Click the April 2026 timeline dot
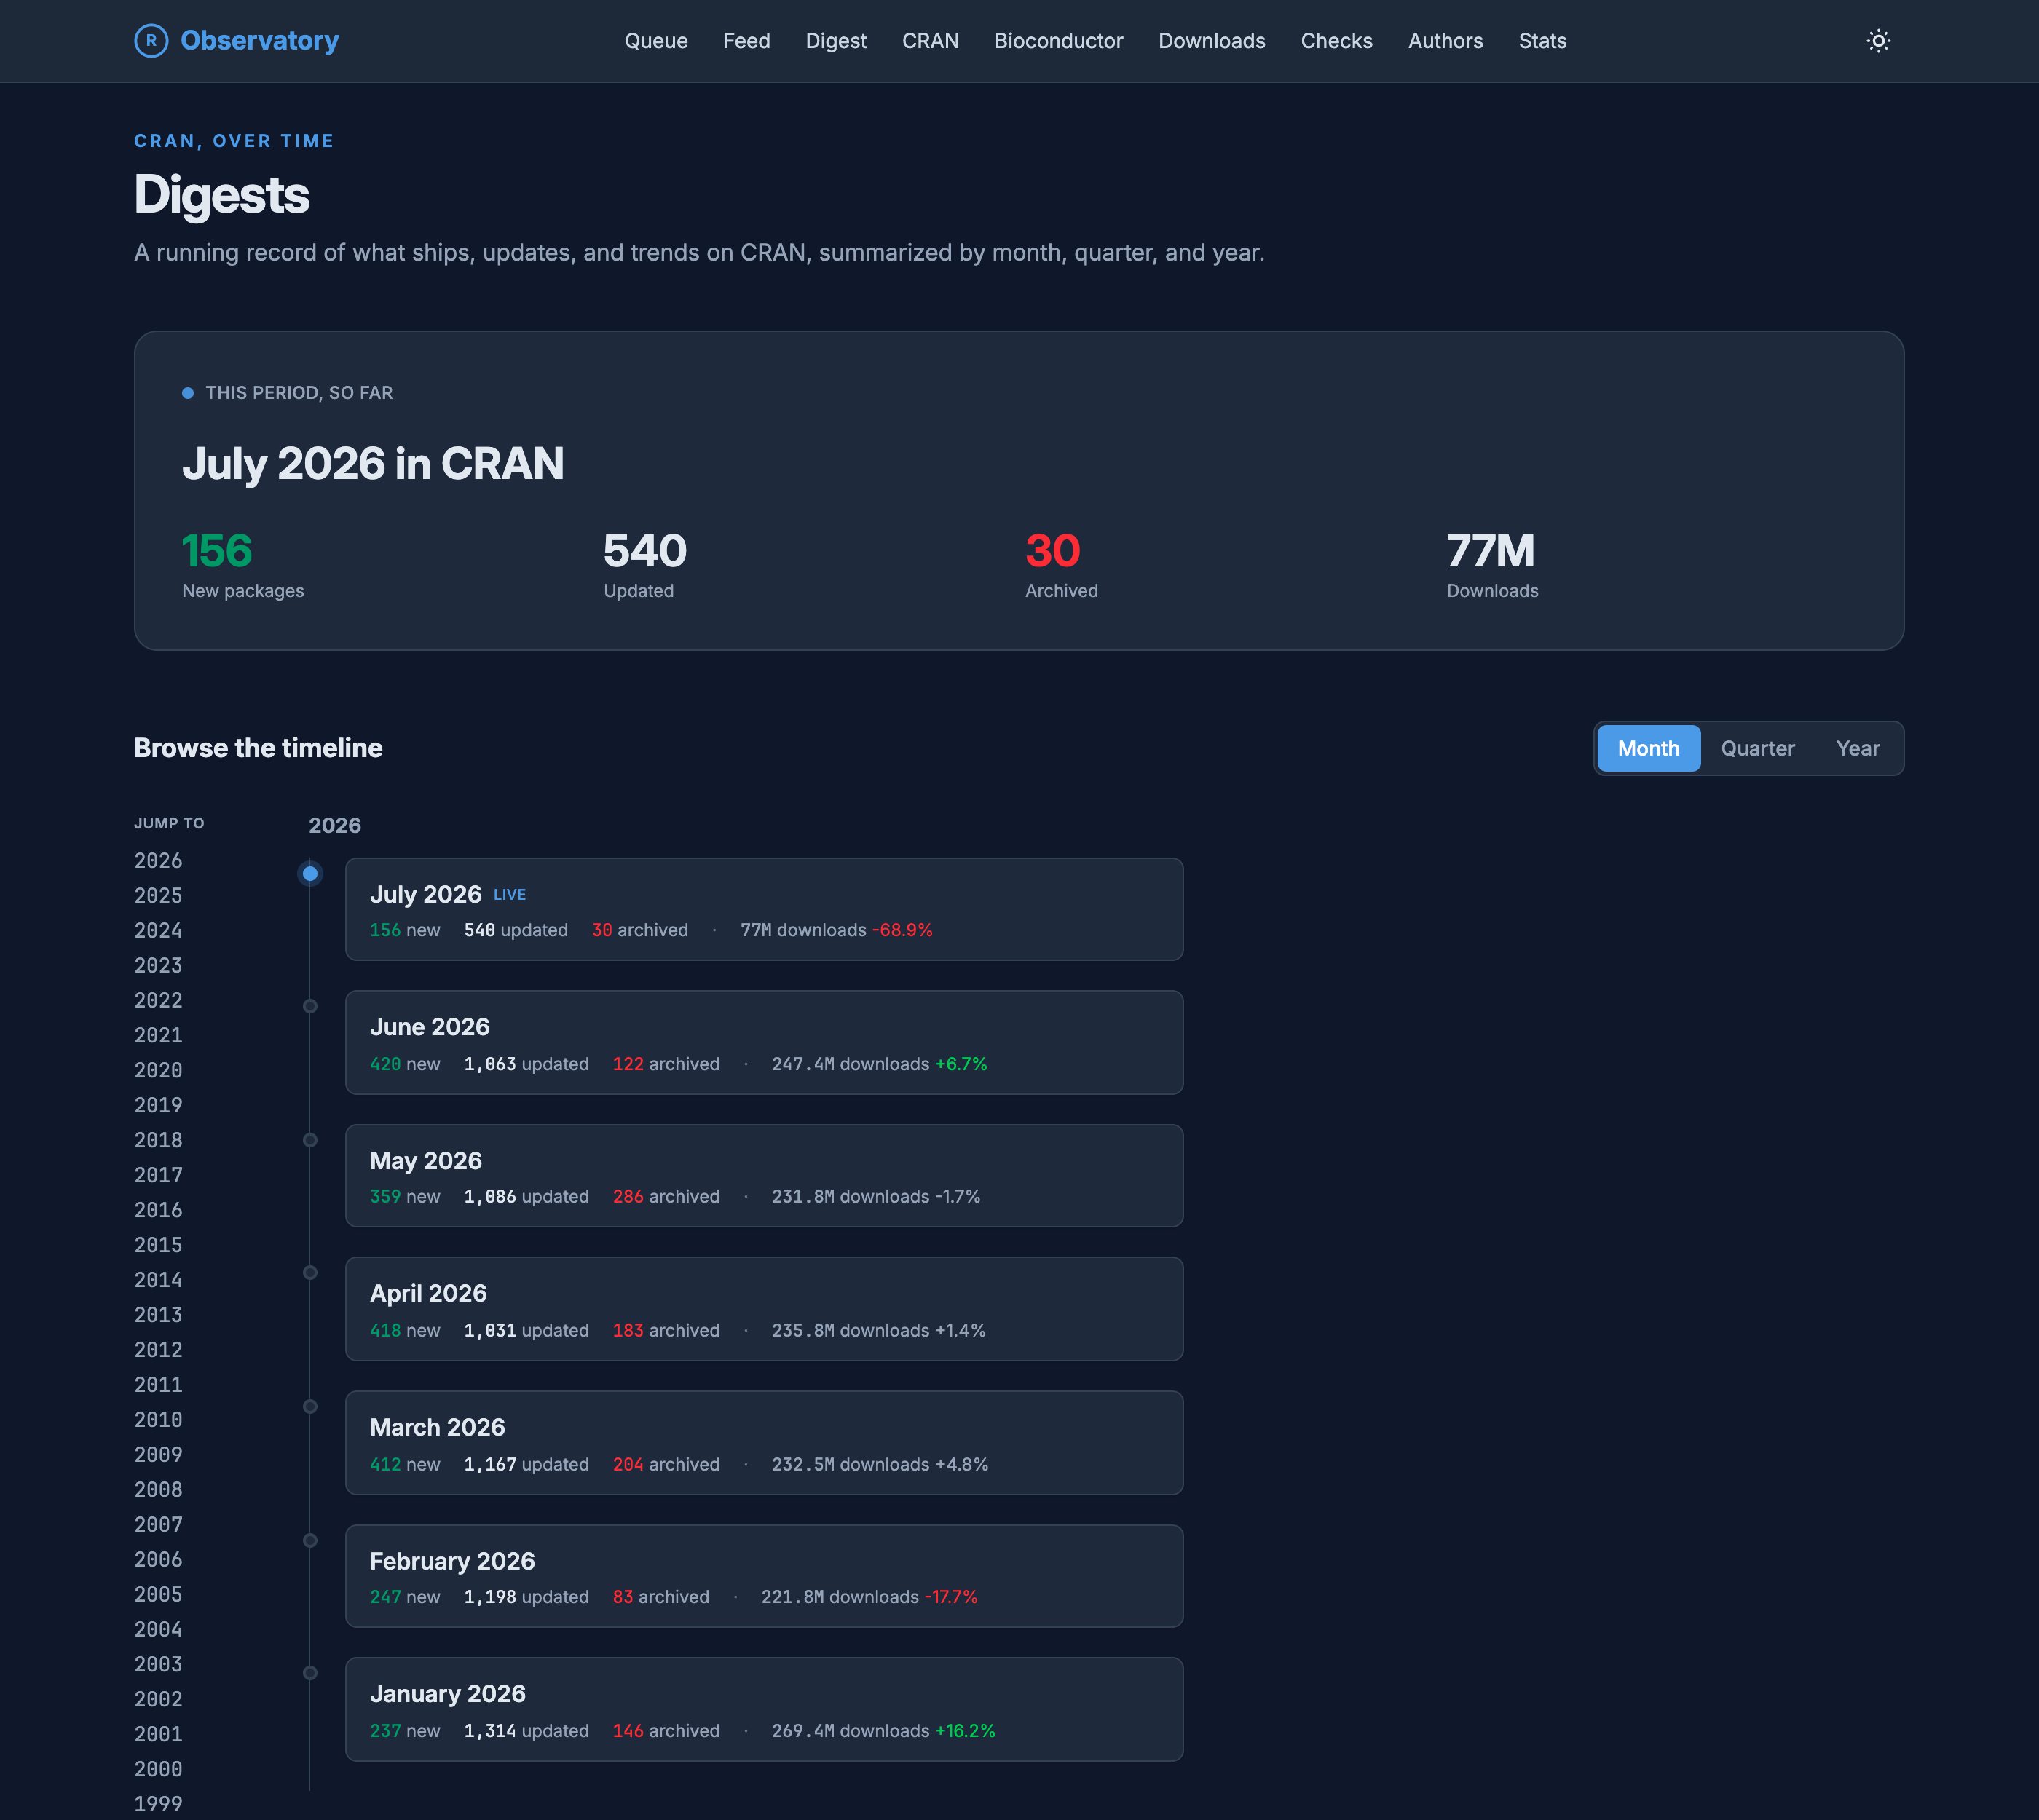 (310, 1273)
